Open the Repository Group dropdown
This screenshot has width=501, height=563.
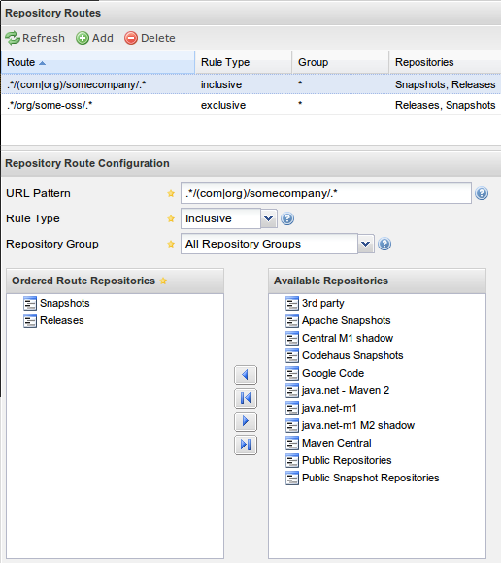coord(366,244)
